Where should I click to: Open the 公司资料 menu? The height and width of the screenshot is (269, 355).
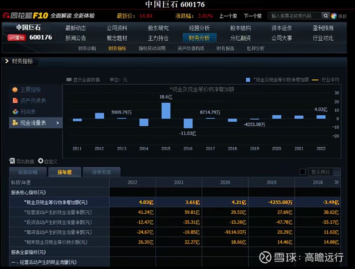pyautogui.click(x=117, y=28)
